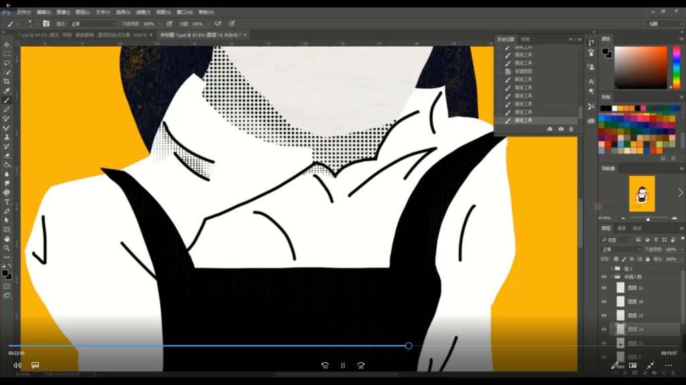686x385 pixels.
Task: Select the 图层 14 layer thumbnail
Action: tap(620, 329)
